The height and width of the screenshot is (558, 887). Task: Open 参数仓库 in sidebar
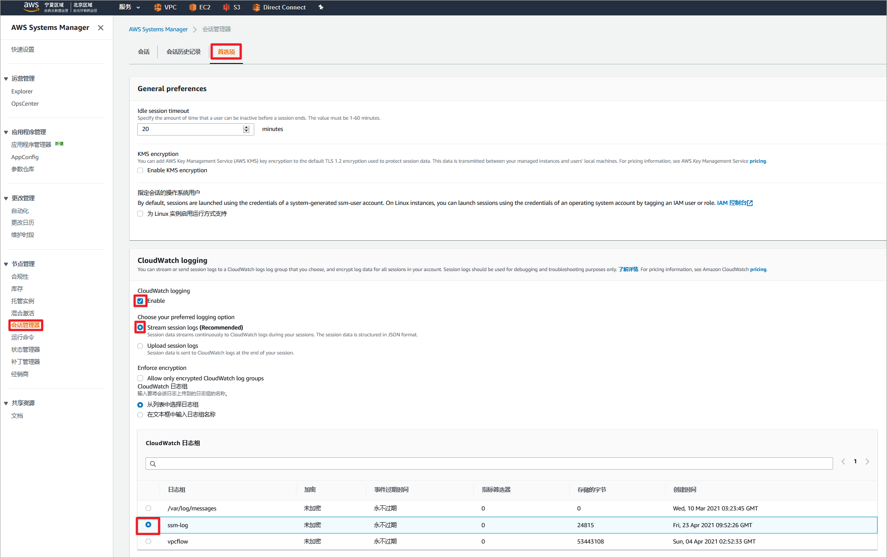23,169
